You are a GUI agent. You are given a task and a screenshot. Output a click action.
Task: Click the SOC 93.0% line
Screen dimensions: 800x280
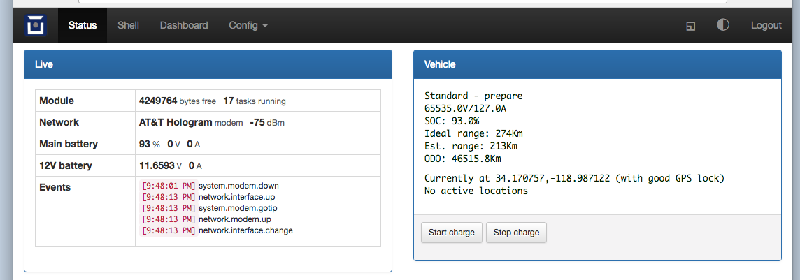coord(452,121)
